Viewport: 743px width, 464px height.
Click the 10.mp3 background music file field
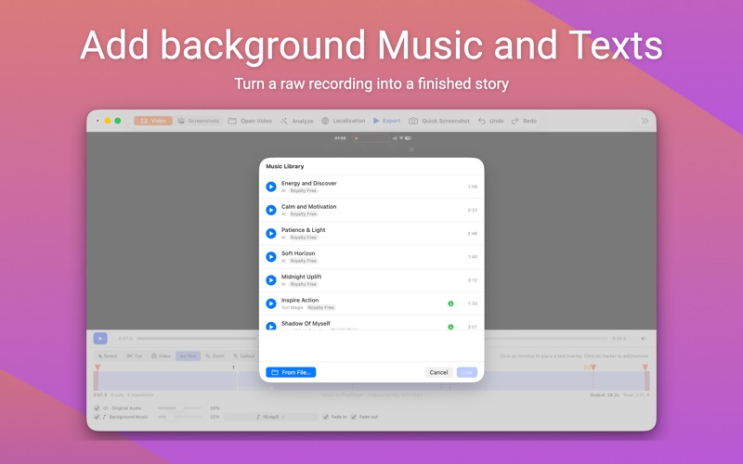(270, 417)
